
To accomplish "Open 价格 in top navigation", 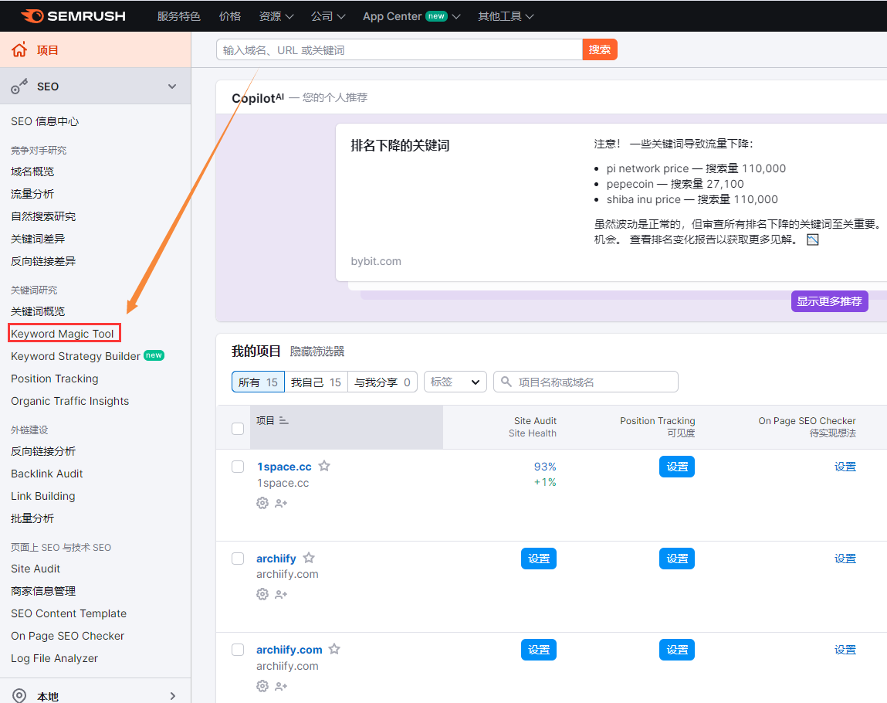I will pyautogui.click(x=230, y=16).
